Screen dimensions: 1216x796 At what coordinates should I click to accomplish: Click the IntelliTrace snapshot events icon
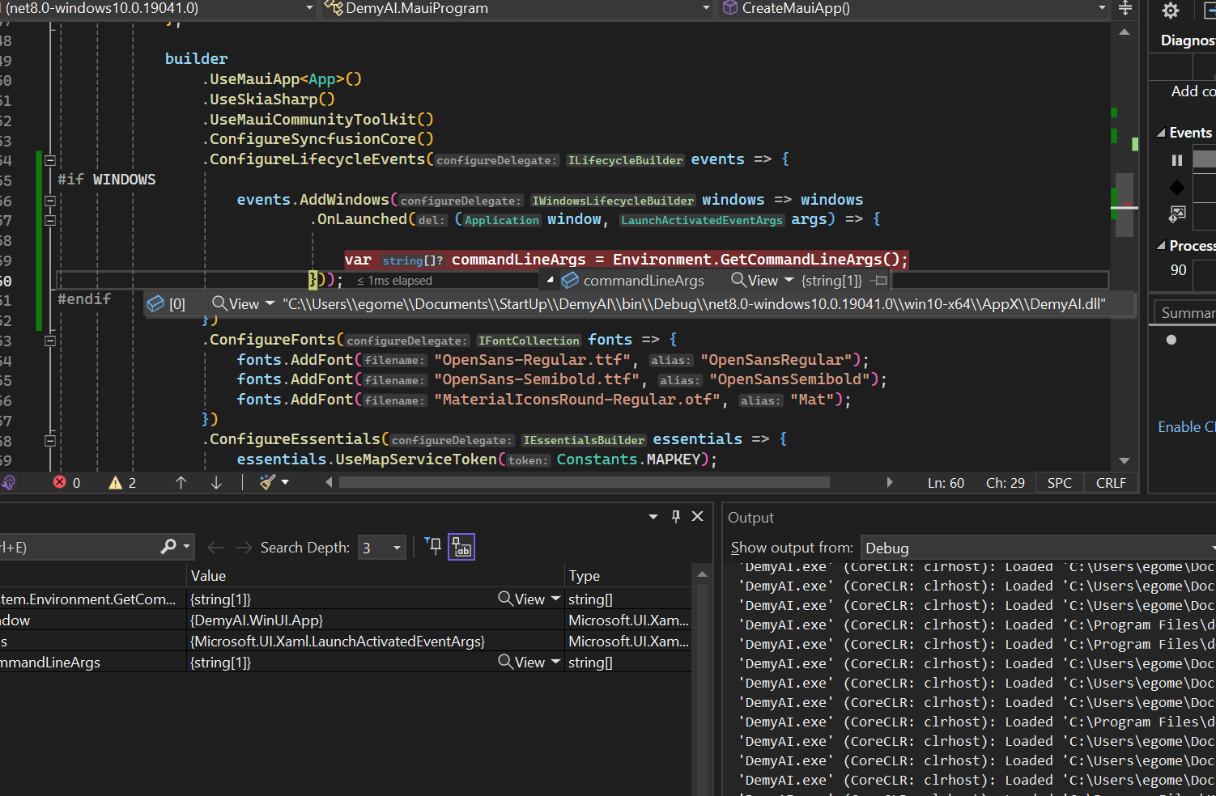point(1177,214)
